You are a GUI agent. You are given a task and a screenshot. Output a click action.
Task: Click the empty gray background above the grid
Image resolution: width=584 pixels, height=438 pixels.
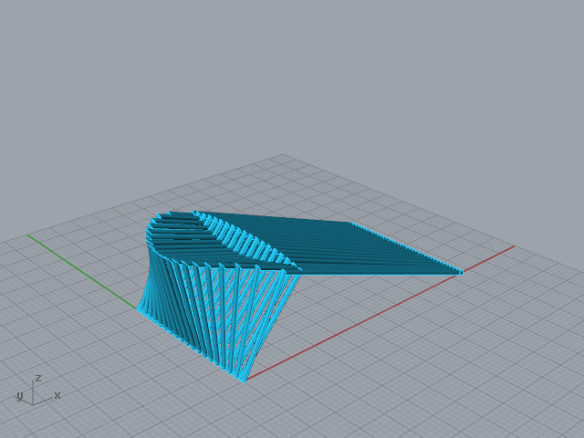[x=292, y=73]
